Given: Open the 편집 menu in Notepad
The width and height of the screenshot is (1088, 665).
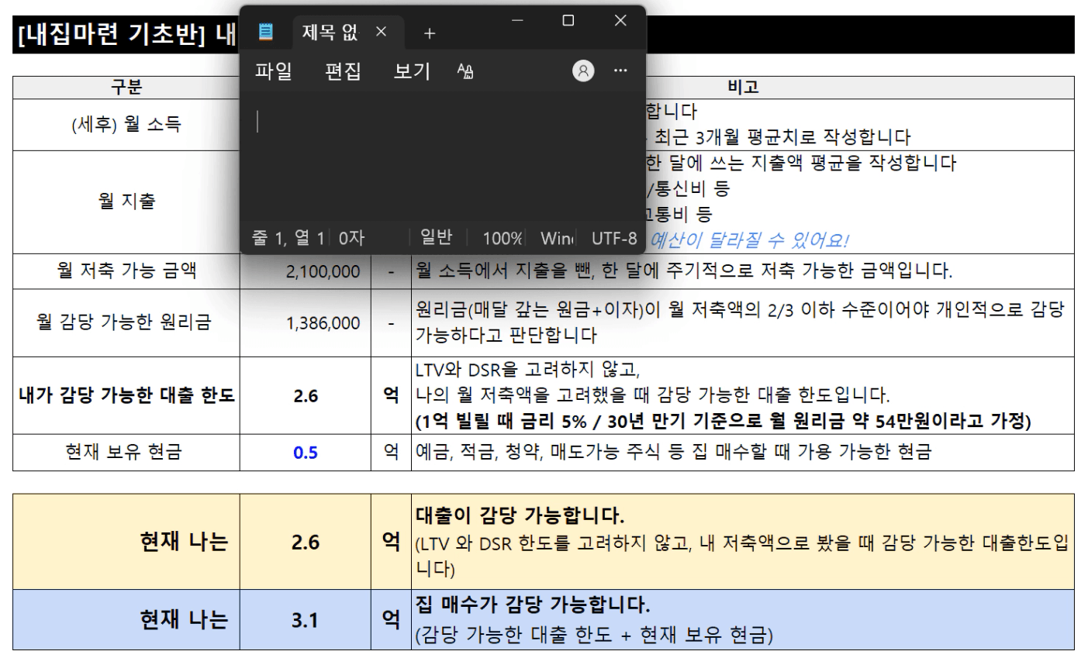Looking at the screenshot, I should pyautogui.click(x=343, y=71).
